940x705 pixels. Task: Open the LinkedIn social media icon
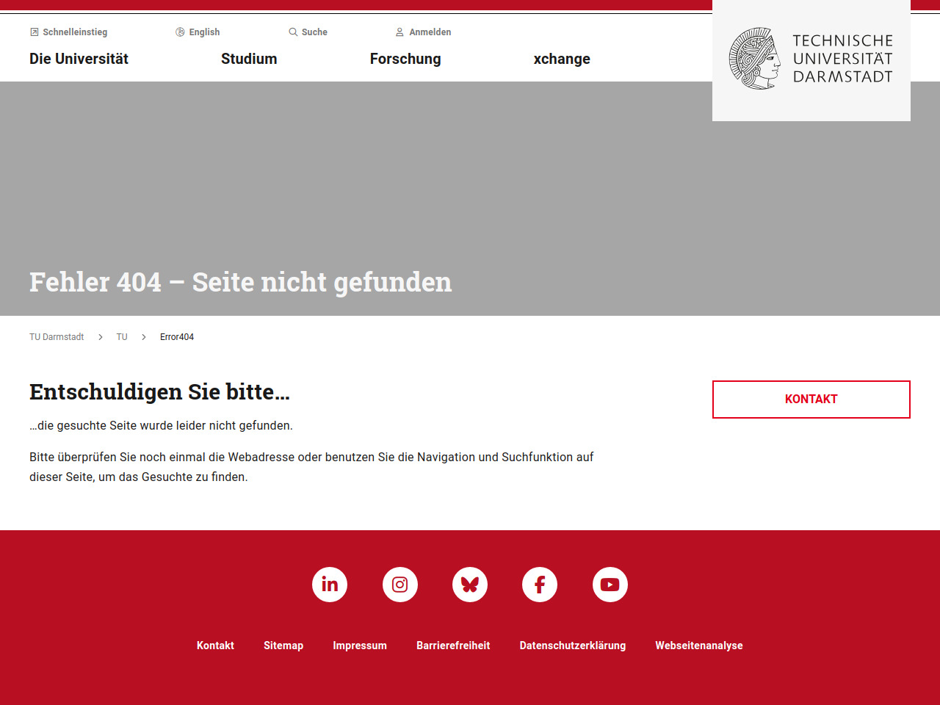point(330,585)
